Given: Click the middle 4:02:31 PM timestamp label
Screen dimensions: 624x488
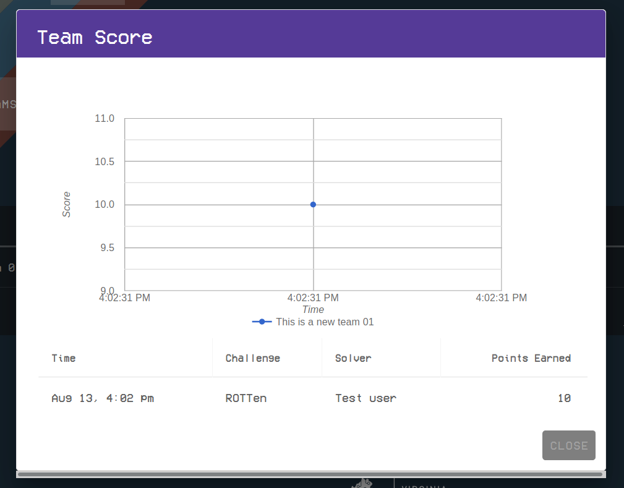Looking at the screenshot, I should coord(313,298).
